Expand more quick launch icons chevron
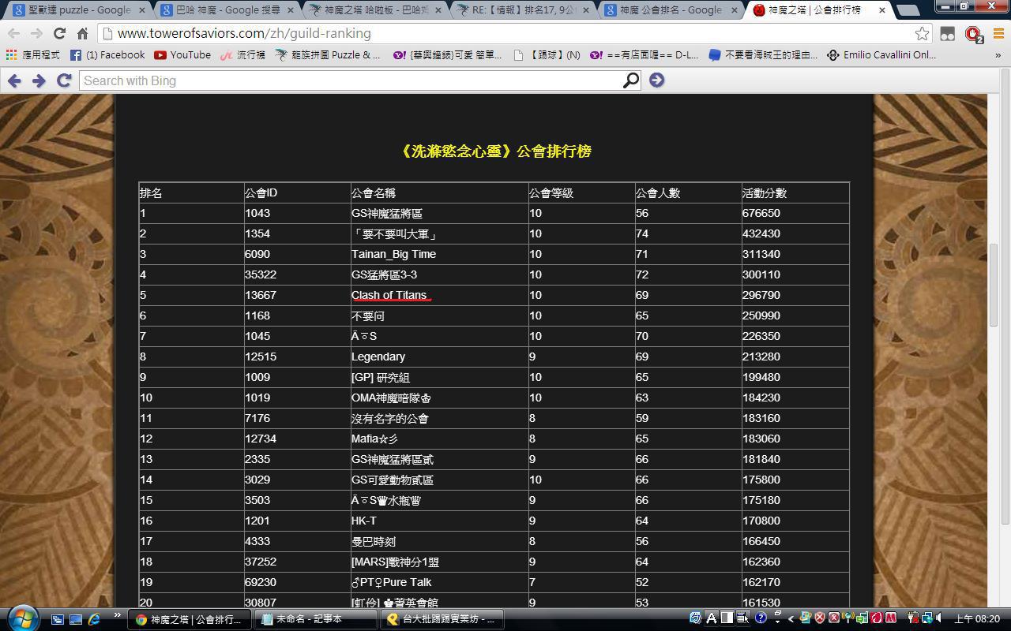Screen dimensions: 1011x631 pyautogui.click(x=117, y=615)
